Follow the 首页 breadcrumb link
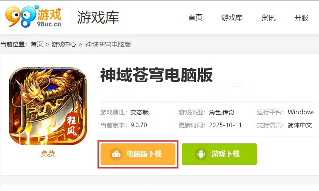319x191 pixels. click(x=37, y=44)
